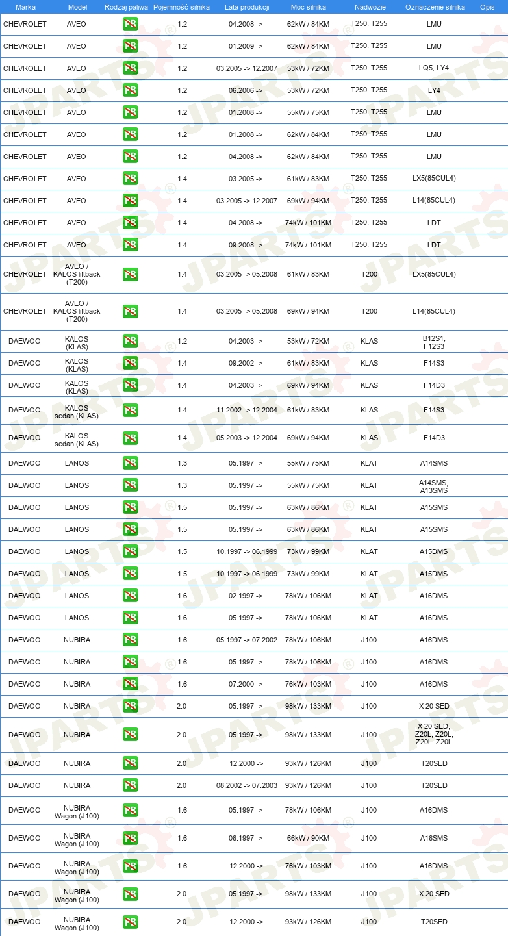Select the A14SMS, A13SMS engine code cell

(434, 487)
